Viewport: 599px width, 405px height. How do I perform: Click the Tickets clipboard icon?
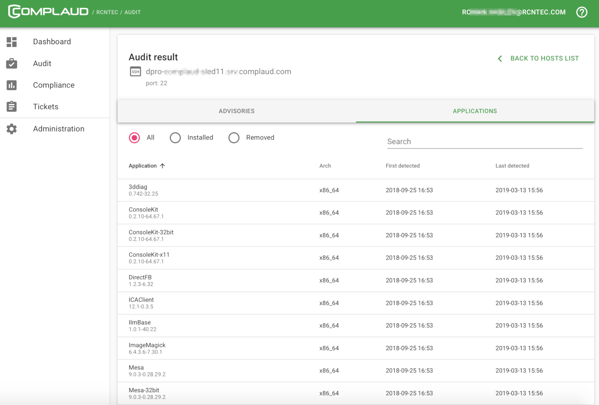tap(12, 107)
